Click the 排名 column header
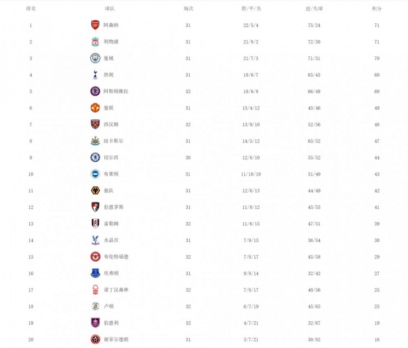The width and height of the screenshot is (408, 348). pos(31,9)
